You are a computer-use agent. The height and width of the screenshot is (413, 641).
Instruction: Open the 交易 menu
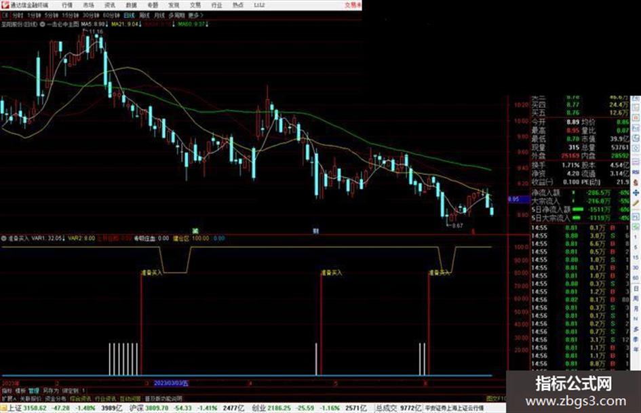195,5
